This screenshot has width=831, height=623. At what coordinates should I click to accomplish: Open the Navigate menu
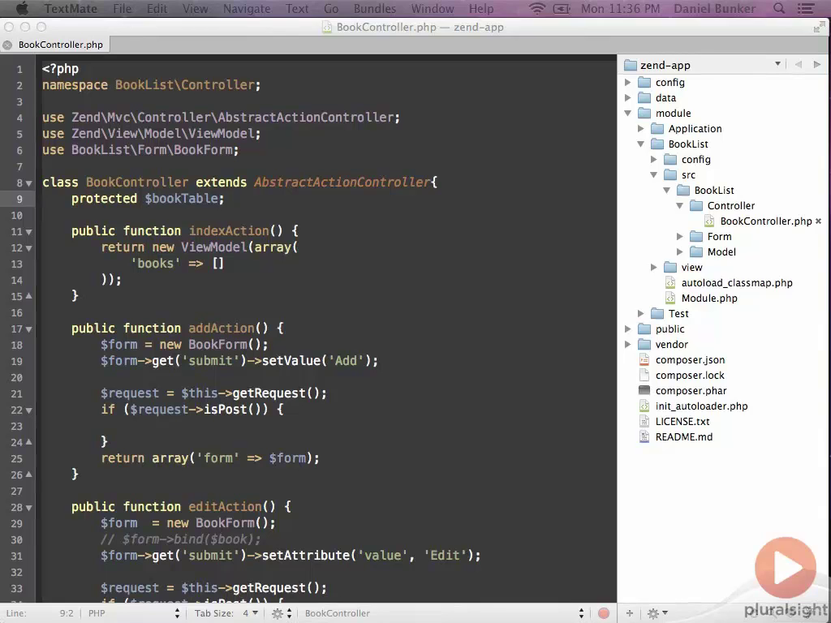pyautogui.click(x=247, y=8)
